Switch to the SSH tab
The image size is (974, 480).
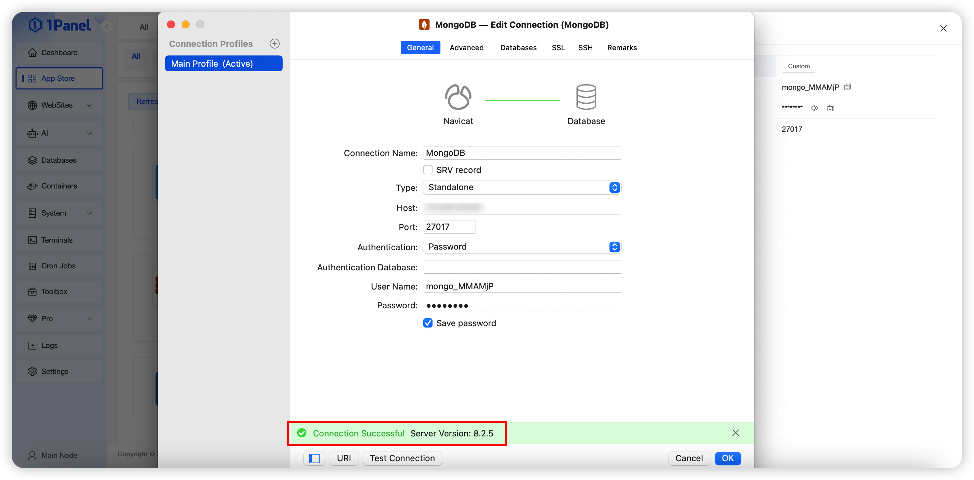click(585, 48)
